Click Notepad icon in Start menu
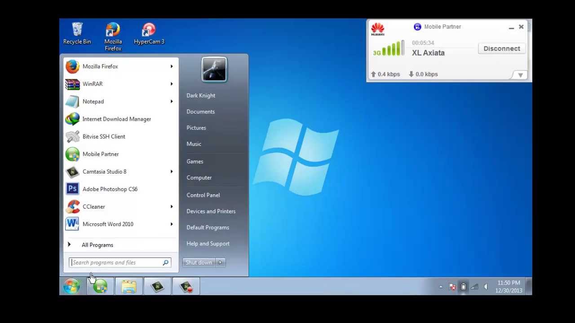This screenshot has width=575, height=323. tap(72, 101)
